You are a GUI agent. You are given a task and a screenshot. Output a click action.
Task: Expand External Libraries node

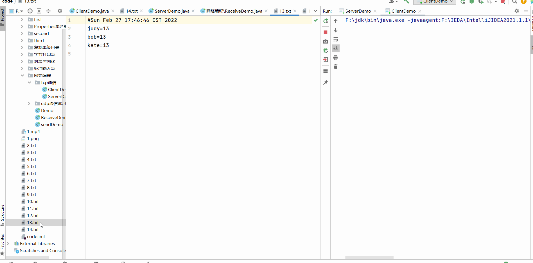pyautogui.click(x=8, y=243)
